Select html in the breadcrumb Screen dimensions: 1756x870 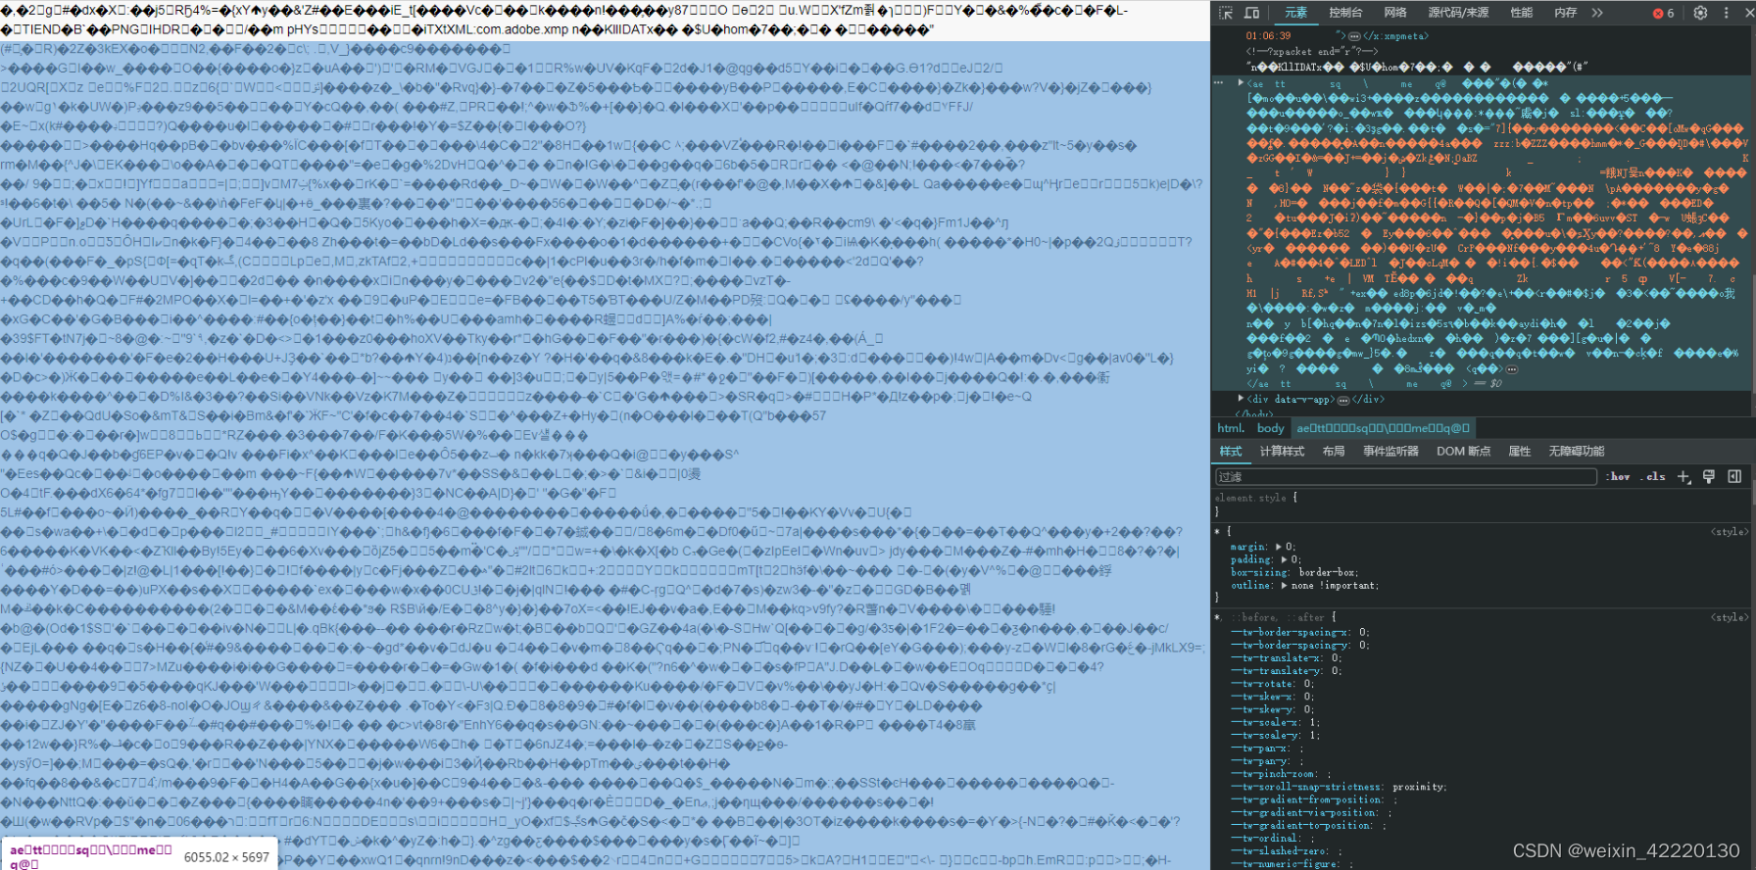tap(1231, 428)
